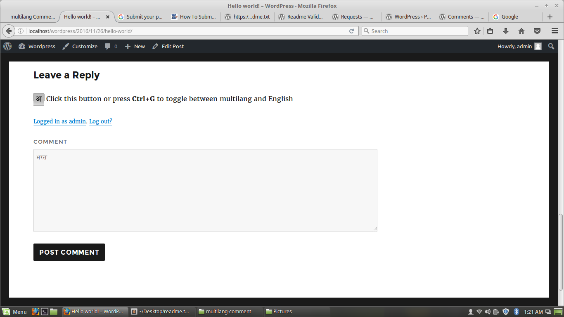Click the Post Comment button
The height and width of the screenshot is (317, 564).
[x=69, y=252]
